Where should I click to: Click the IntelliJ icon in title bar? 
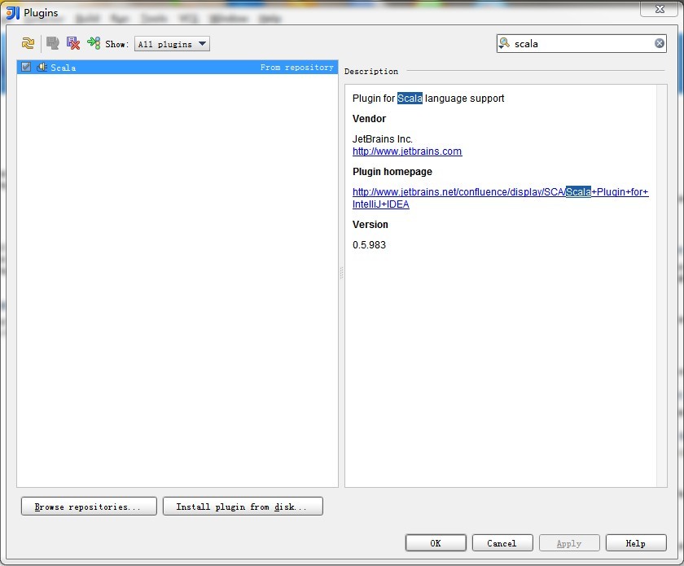tap(13, 13)
